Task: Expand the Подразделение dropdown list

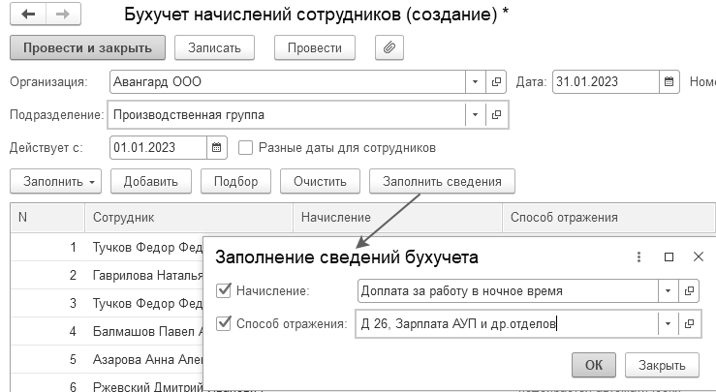Action: (x=475, y=115)
